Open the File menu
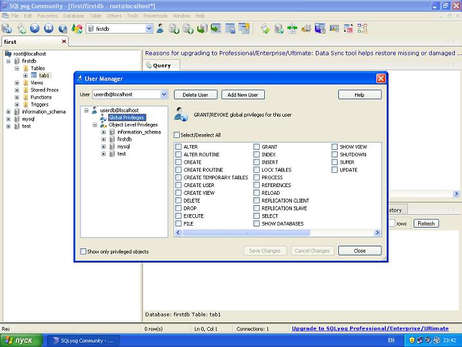Screen dimensions: 462x347 pyautogui.click(x=15, y=16)
